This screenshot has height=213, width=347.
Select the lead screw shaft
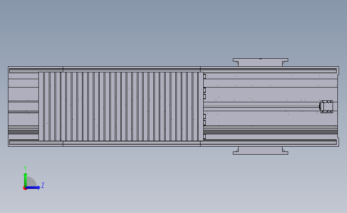261,106
